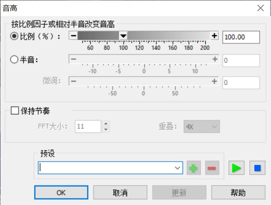
Task: Click the ratio slider thumb handle
Action: tap(123, 36)
